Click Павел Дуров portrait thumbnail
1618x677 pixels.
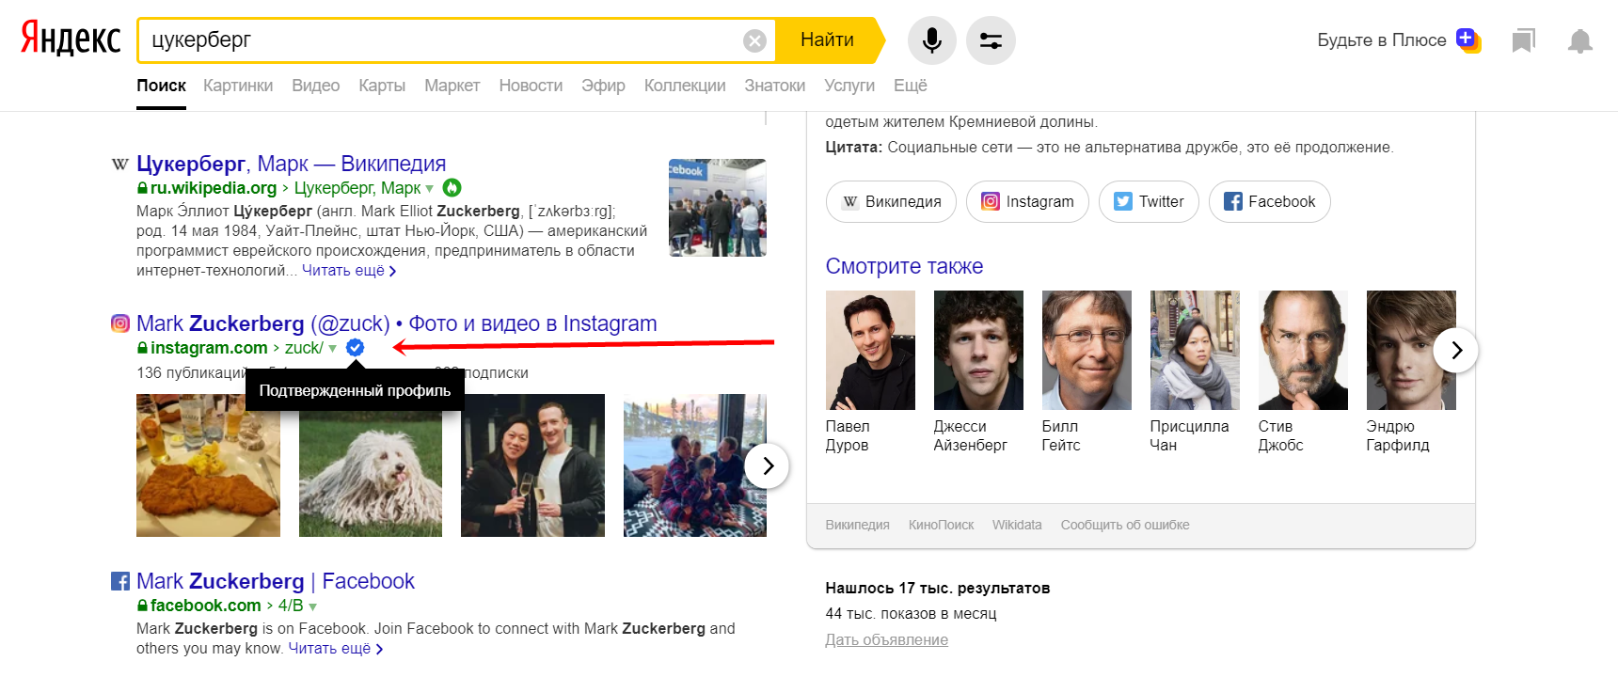(x=870, y=350)
